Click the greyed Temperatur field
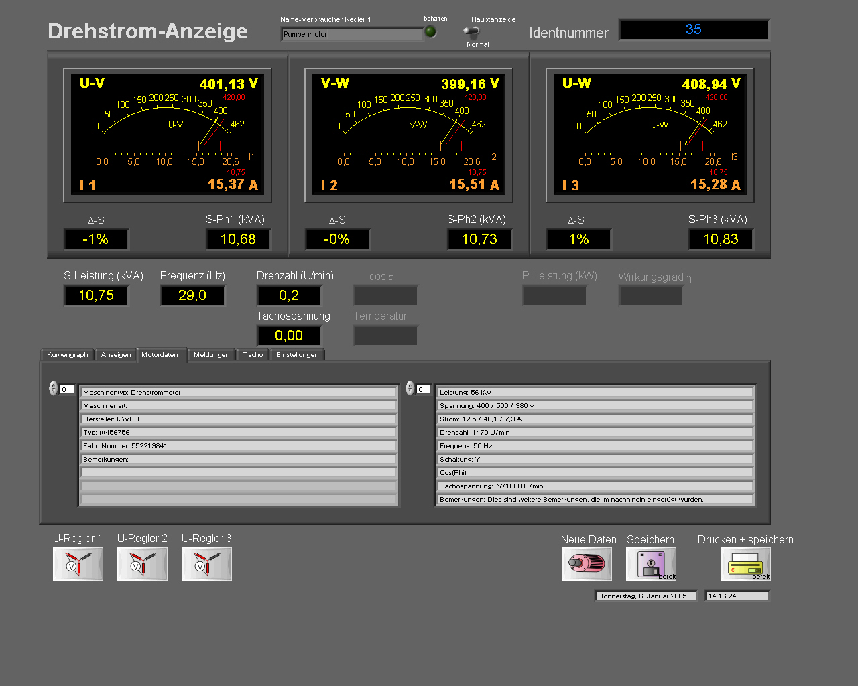The width and height of the screenshot is (858, 686). [x=385, y=336]
